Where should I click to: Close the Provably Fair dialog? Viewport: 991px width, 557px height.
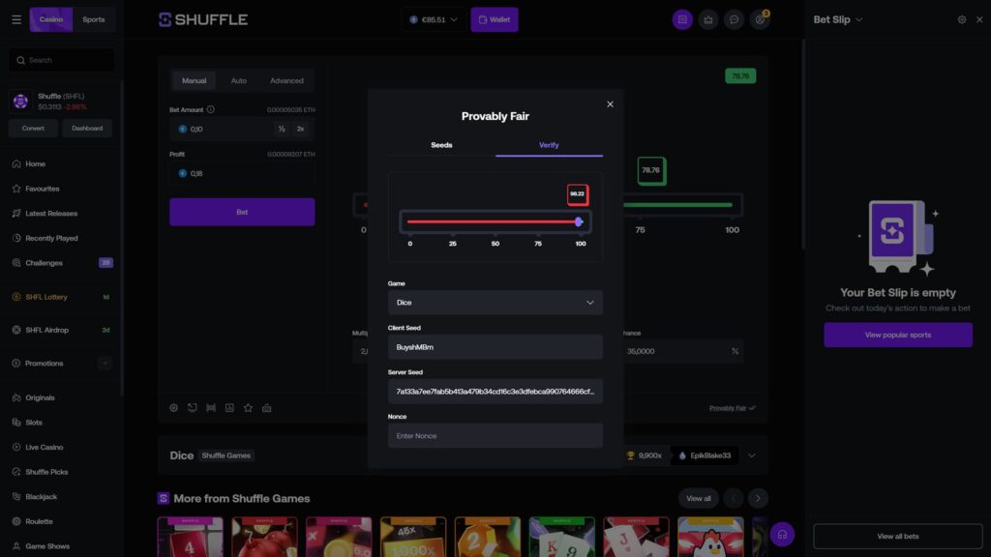[x=610, y=104]
